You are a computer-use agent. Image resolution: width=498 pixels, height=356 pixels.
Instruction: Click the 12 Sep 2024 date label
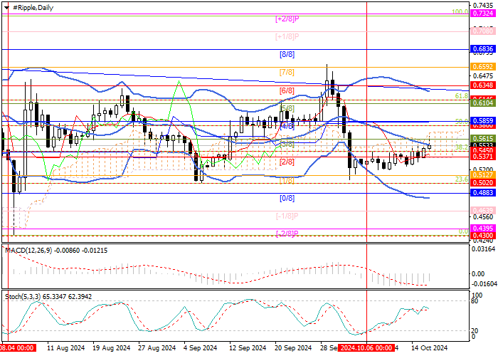pyautogui.click(x=248, y=347)
